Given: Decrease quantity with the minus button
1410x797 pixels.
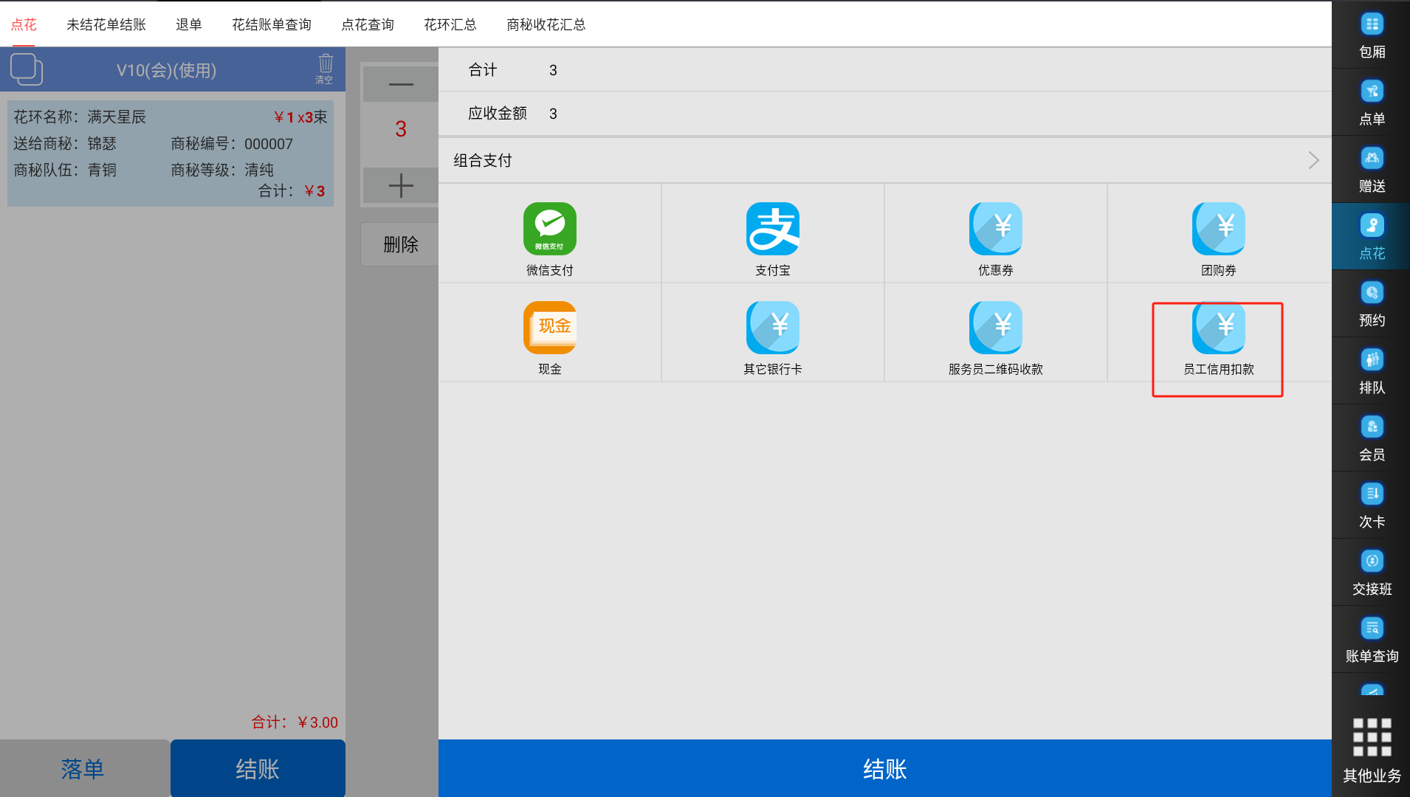Looking at the screenshot, I should (x=401, y=84).
